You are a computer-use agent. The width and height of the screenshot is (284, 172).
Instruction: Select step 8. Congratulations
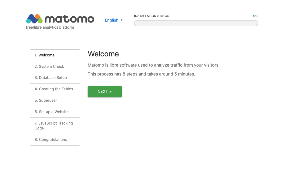point(55,140)
